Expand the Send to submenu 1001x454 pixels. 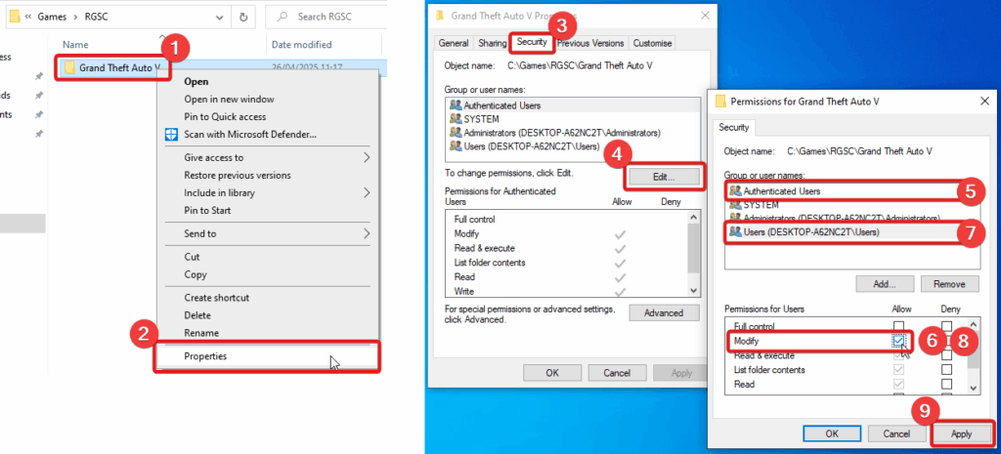coord(367,233)
